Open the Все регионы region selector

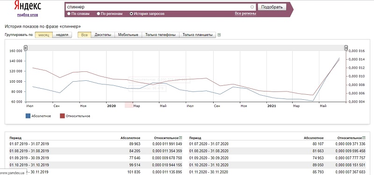245,14
